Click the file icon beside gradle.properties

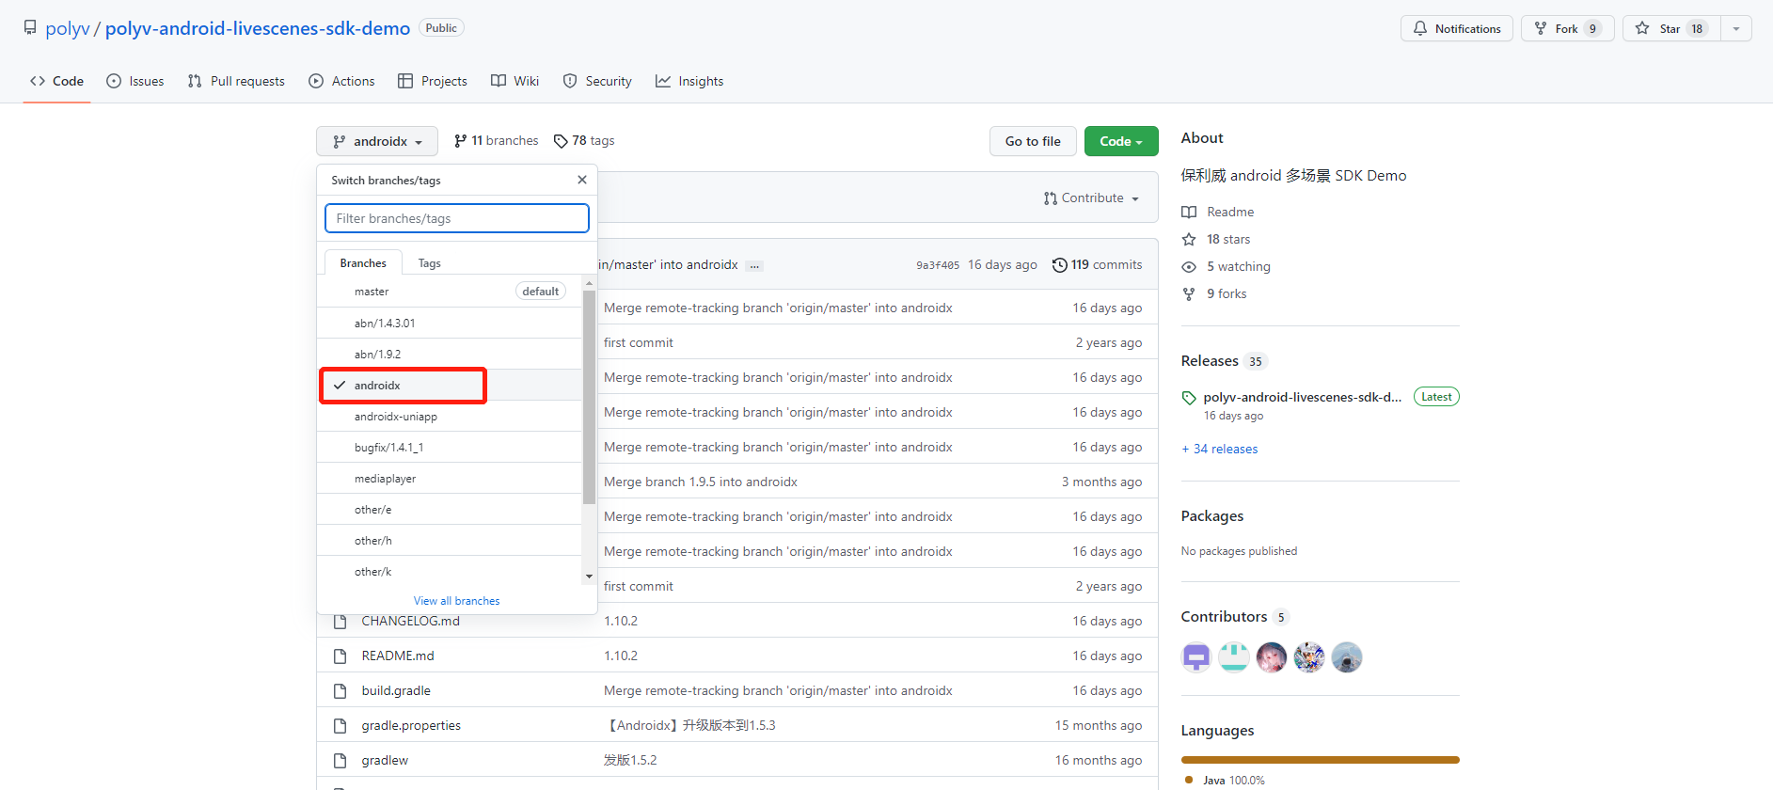(340, 726)
